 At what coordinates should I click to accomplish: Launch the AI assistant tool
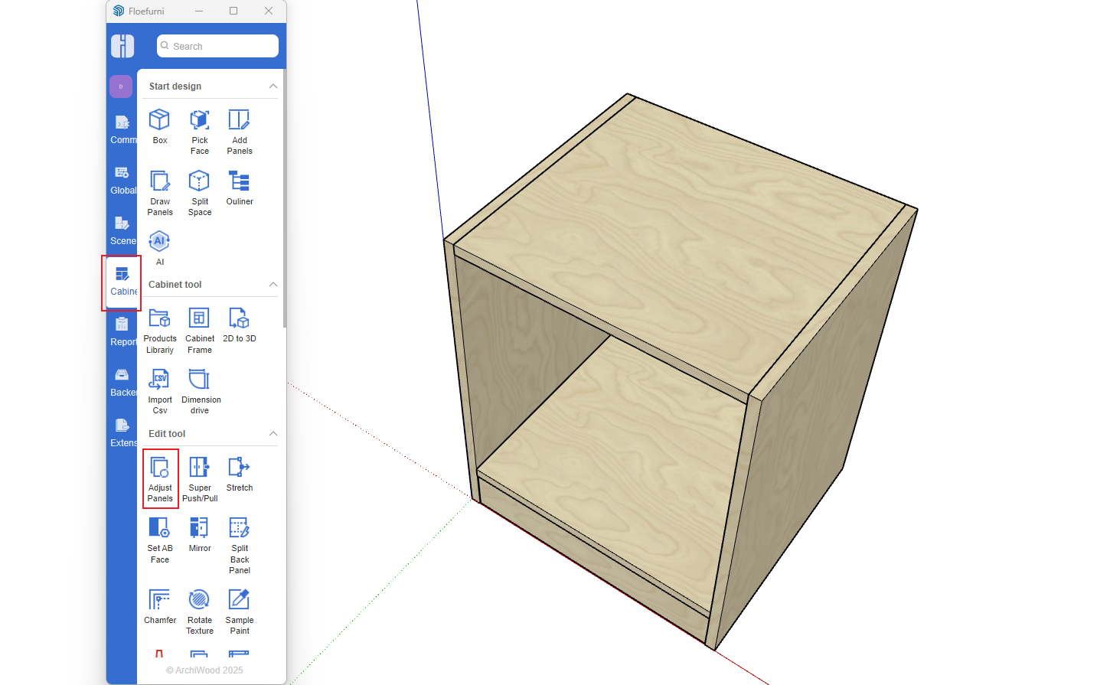click(159, 247)
